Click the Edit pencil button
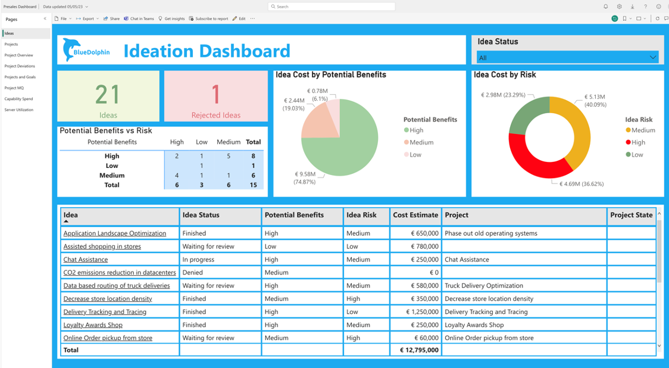 tap(239, 18)
